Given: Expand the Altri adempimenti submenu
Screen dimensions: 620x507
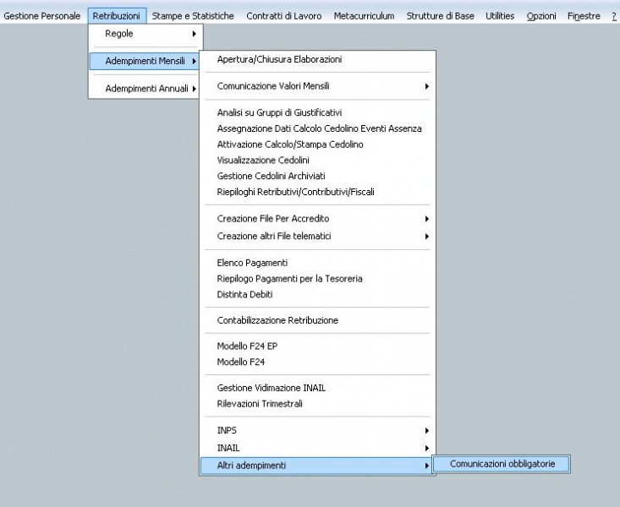Looking at the screenshot, I should pos(317,466).
